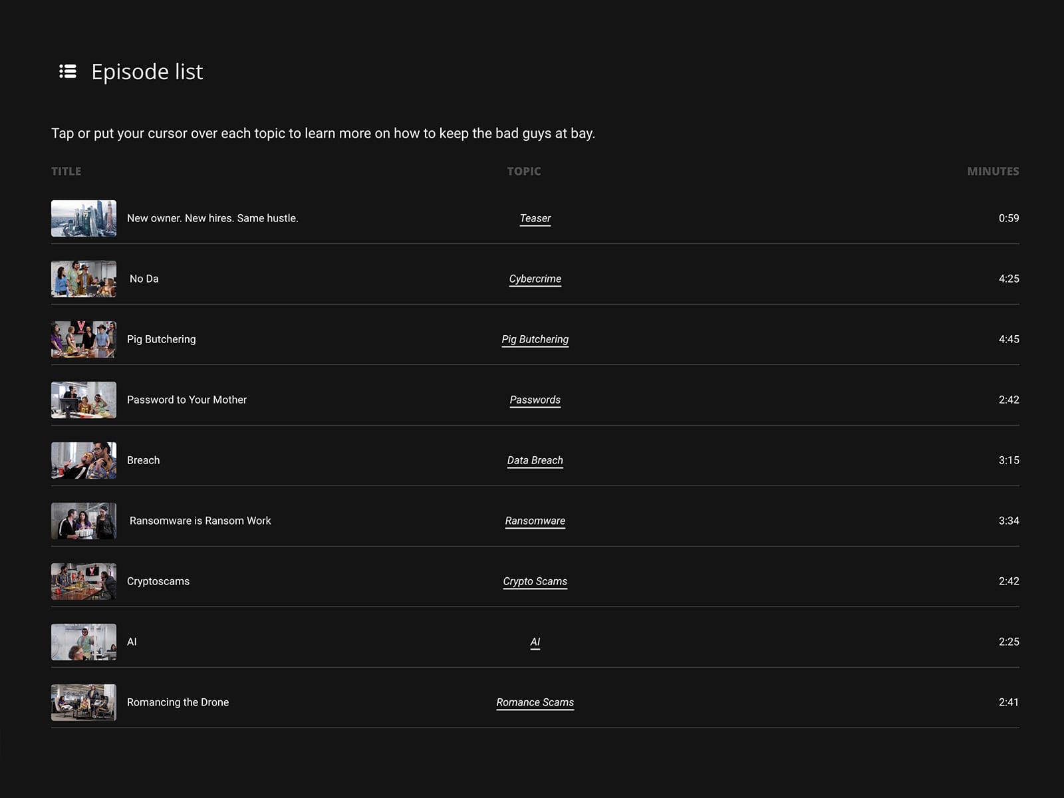Select the Ransomware is Ransom Work thumbnail
The image size is (1064, 798).
[84, 521]
